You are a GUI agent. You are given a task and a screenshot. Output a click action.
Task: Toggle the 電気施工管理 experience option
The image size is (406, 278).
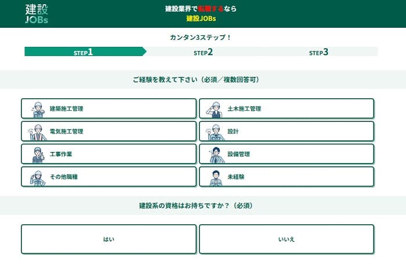[x=109, y=131]
